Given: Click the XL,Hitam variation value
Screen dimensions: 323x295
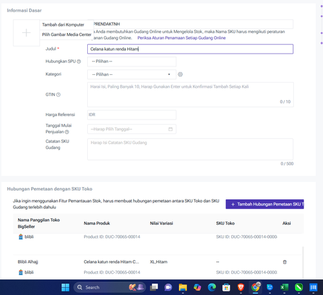Looking at the screenshot, I should tap(158, 262).
